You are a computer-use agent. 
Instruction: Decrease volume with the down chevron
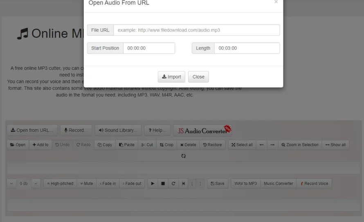tap(11, 183)
